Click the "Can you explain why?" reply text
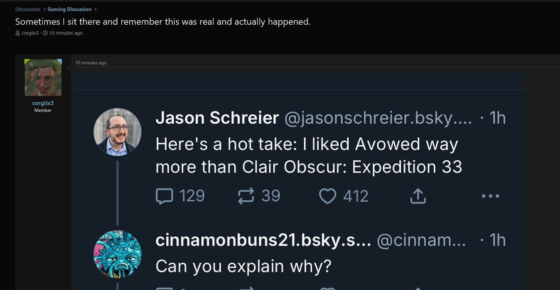The height and width of the screenshot is (290, 560). click(243, 266)
